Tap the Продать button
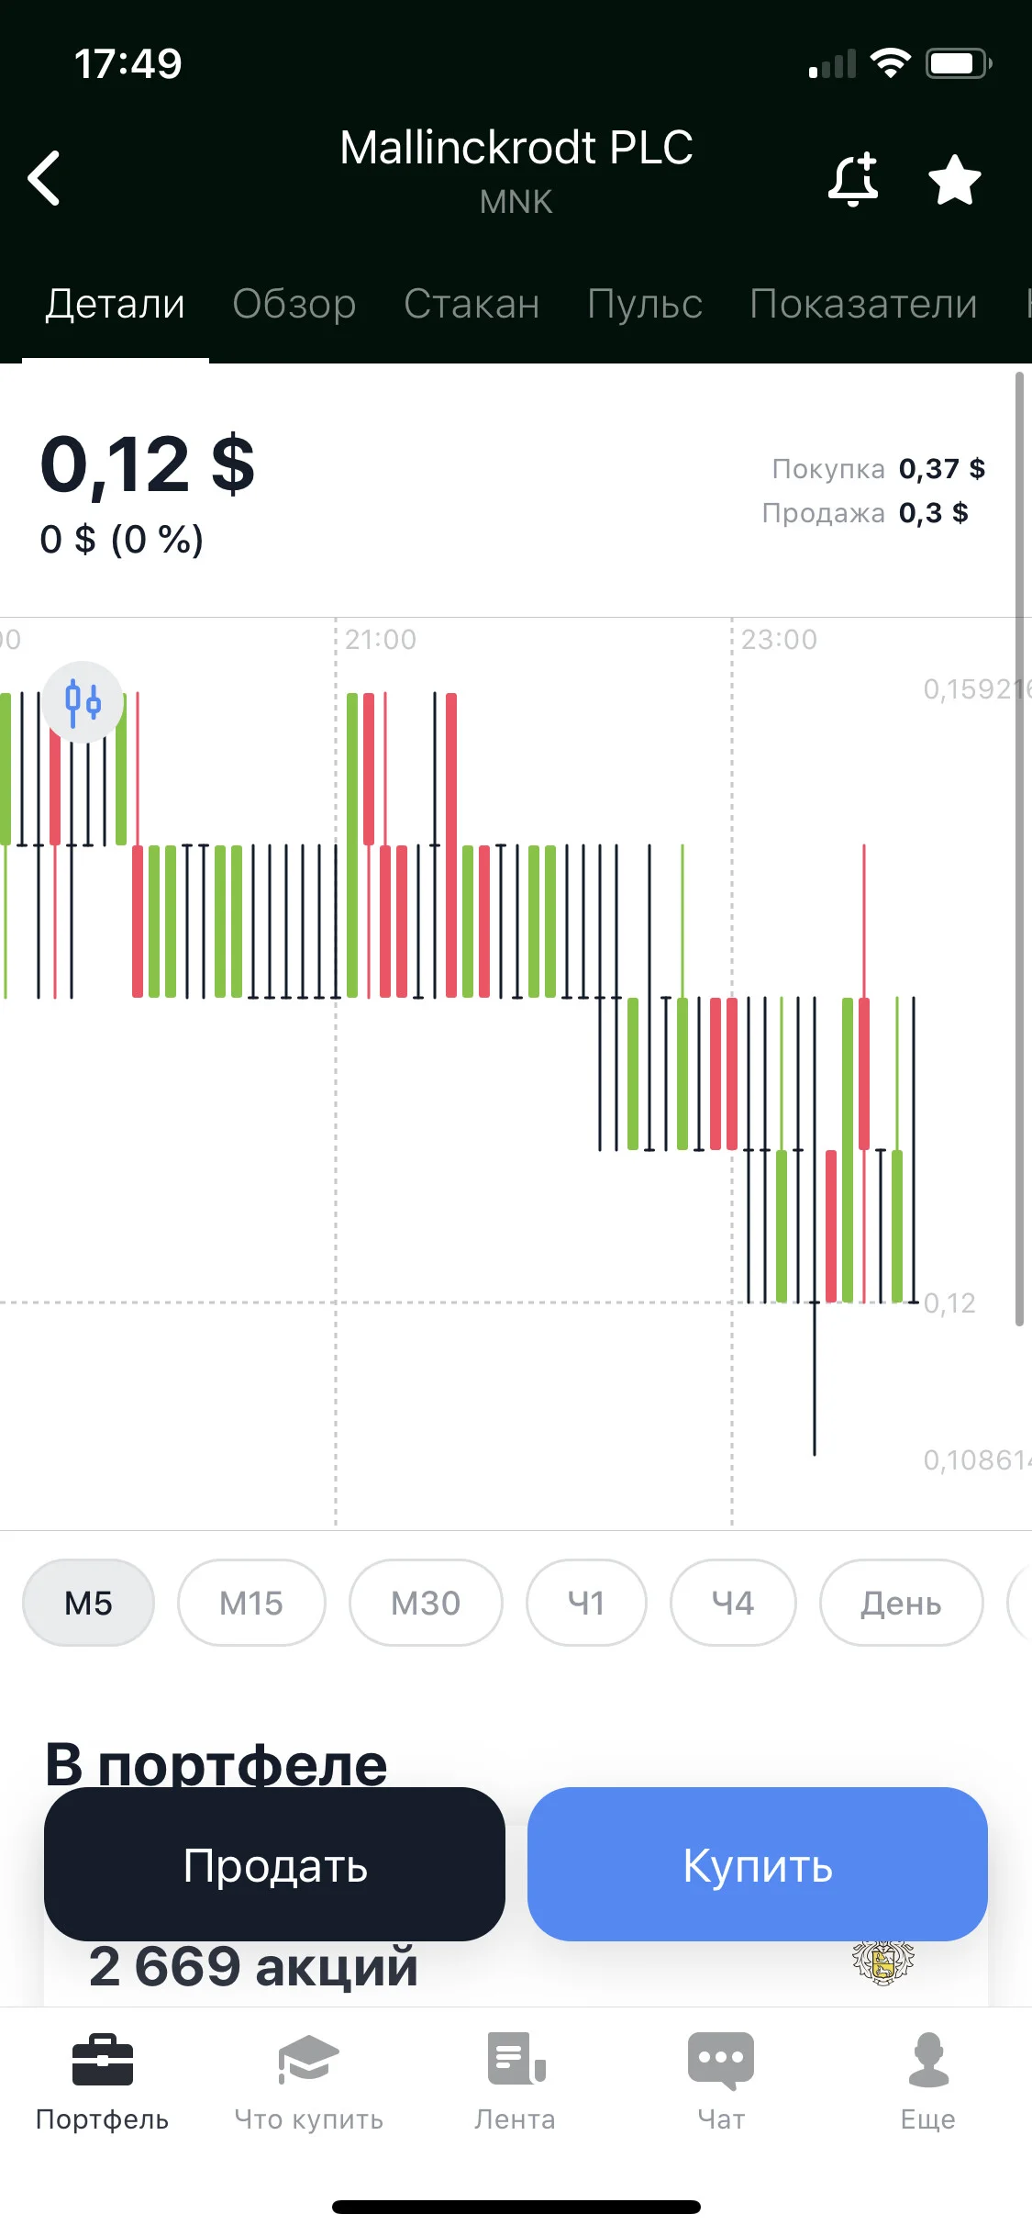 [x=274, y=1864]
